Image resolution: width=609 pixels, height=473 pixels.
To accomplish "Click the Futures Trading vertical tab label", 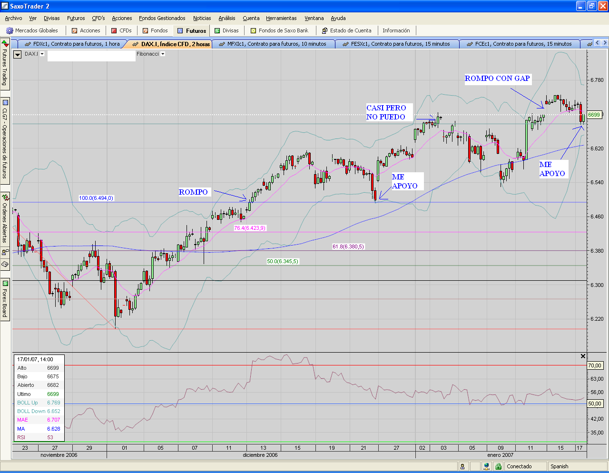I will tap(5, 68).
